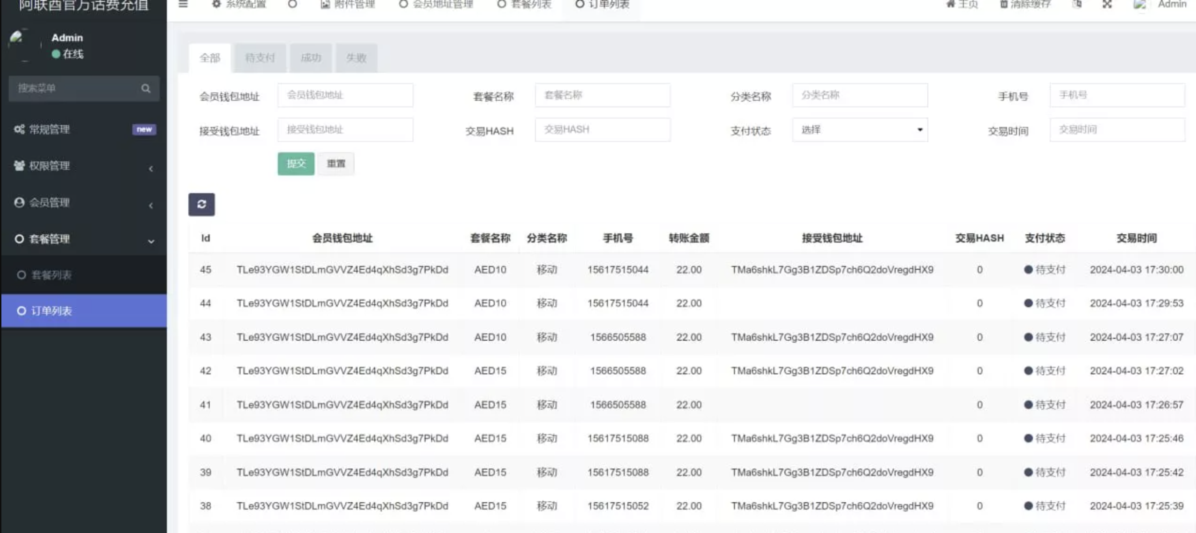Viewport: 1196px width, 533px height.
Task: Toggle fullscreen with the expand icon
Action: point(1107,4)
